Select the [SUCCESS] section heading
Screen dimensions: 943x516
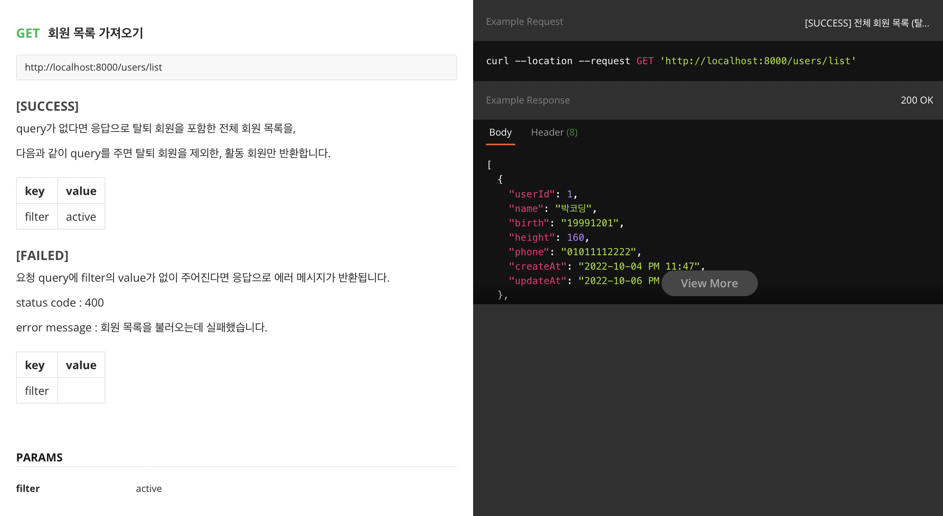pyautogui.click(x=47, y=106)
